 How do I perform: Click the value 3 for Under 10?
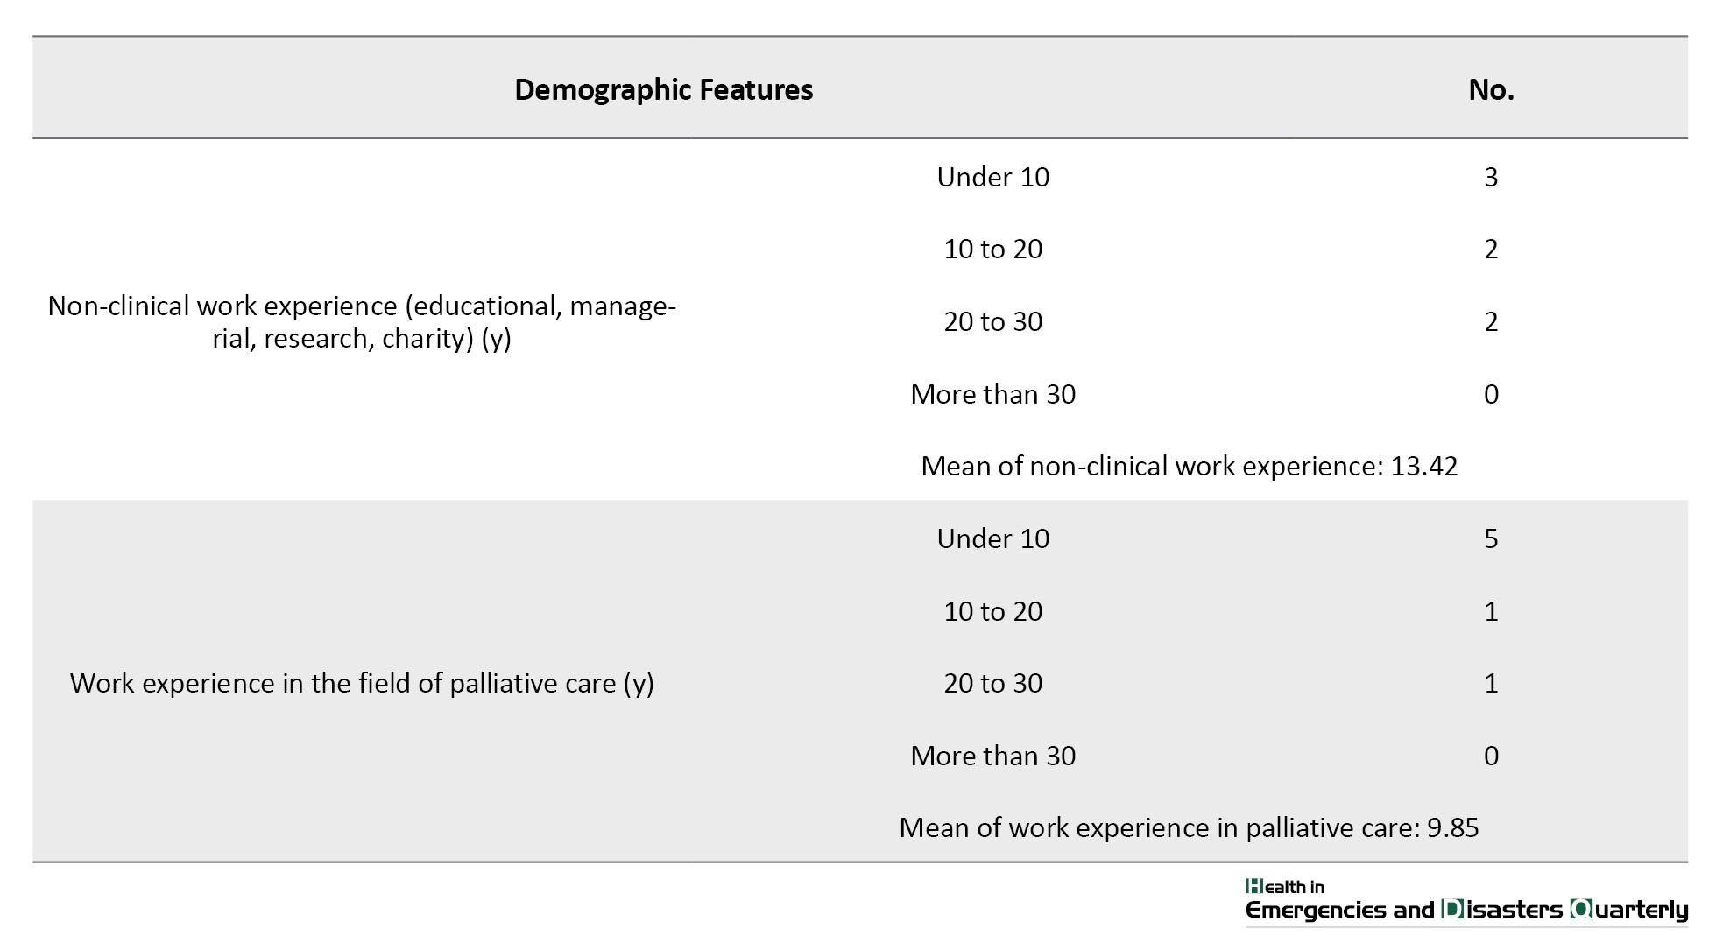pos(1491,177)
